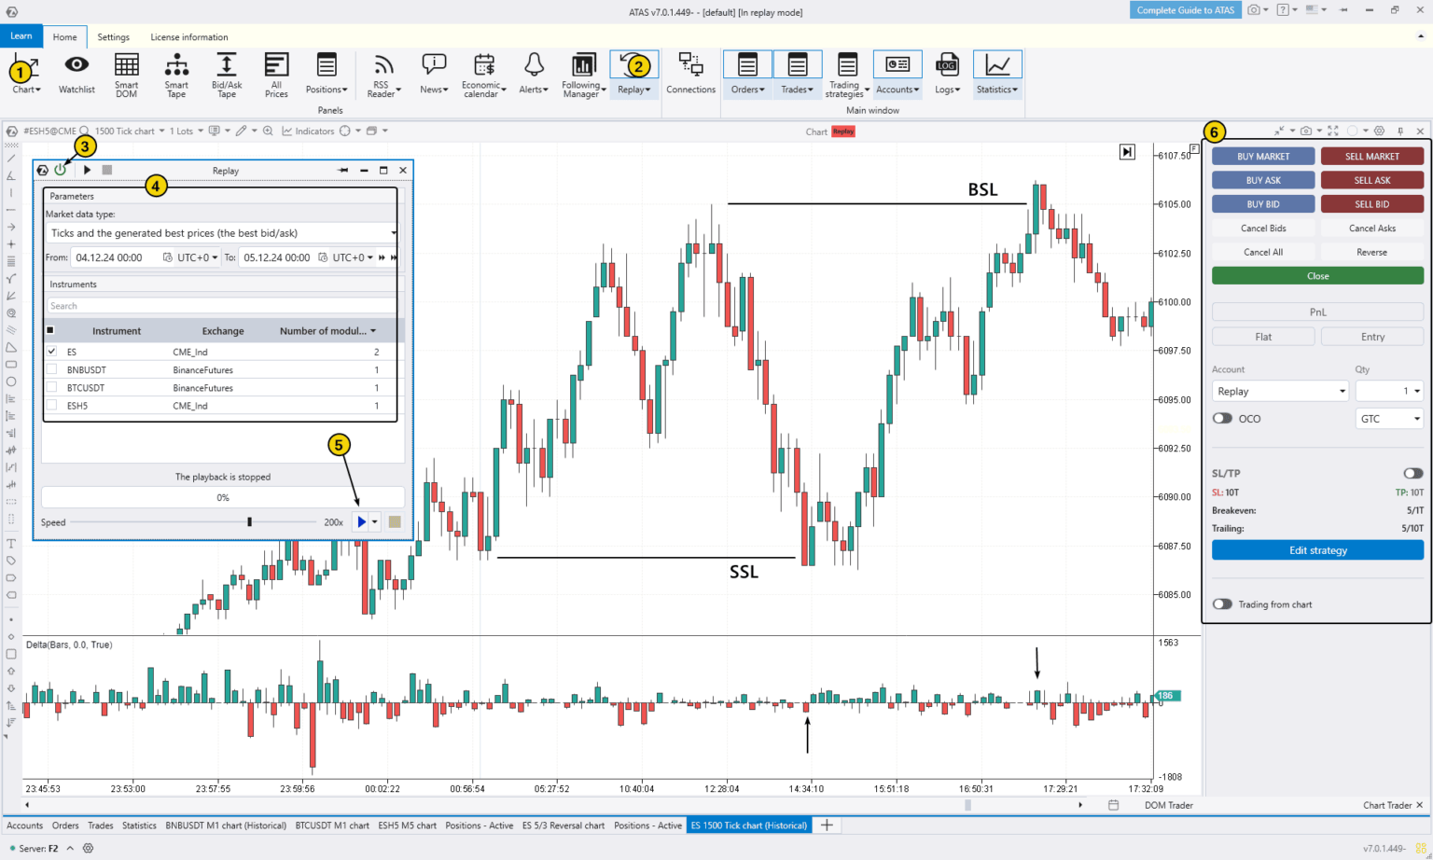
Task: Click the SELL MARKET button
Action: 1371,156
